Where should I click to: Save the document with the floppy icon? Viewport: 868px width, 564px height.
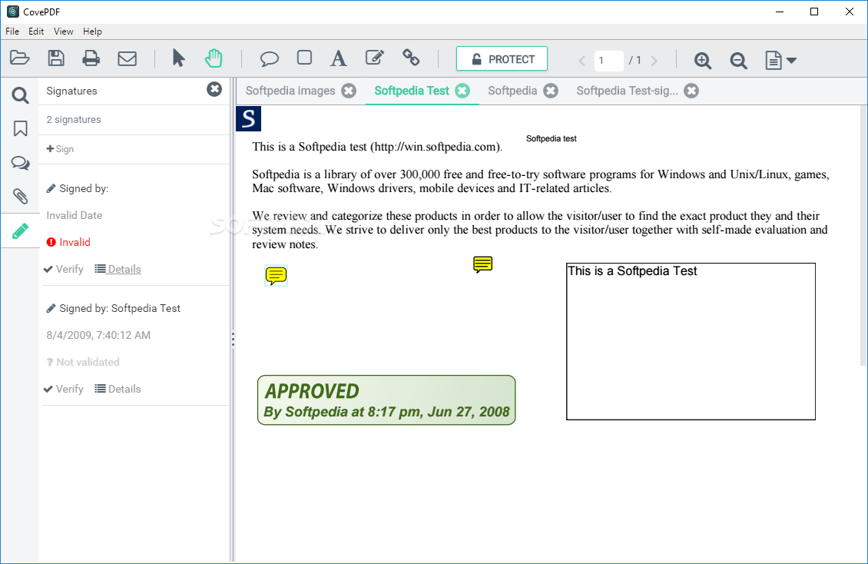56,58
